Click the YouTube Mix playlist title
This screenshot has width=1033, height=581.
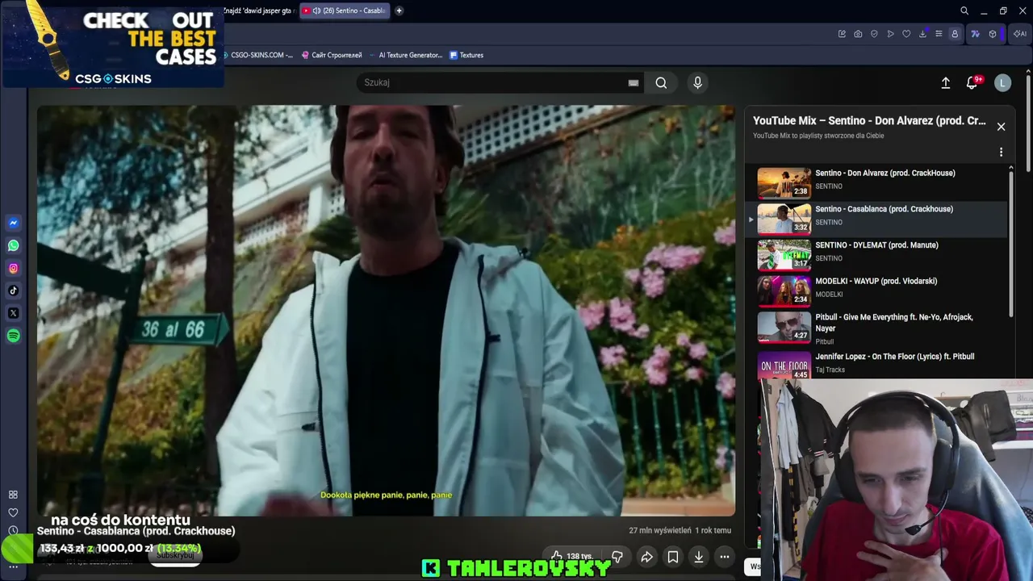869,120
